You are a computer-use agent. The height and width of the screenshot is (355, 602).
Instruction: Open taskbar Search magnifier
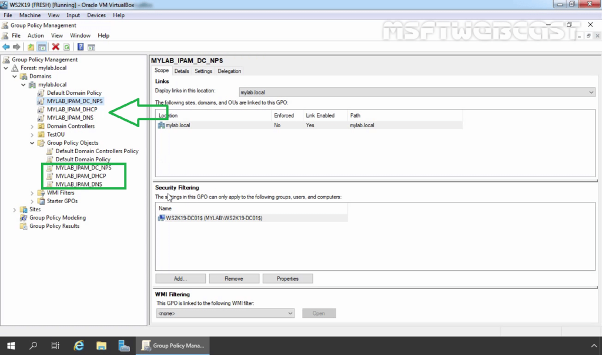coord(34,346)
